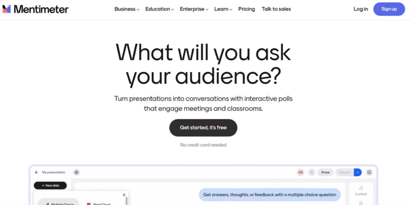The image size is (411, 205).
Task: Expand the Enterprise menu
Action: (194, 9)
